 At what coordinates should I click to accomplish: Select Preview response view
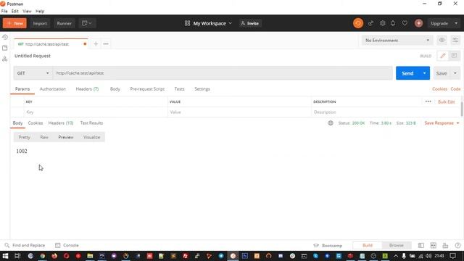[66, 137]
